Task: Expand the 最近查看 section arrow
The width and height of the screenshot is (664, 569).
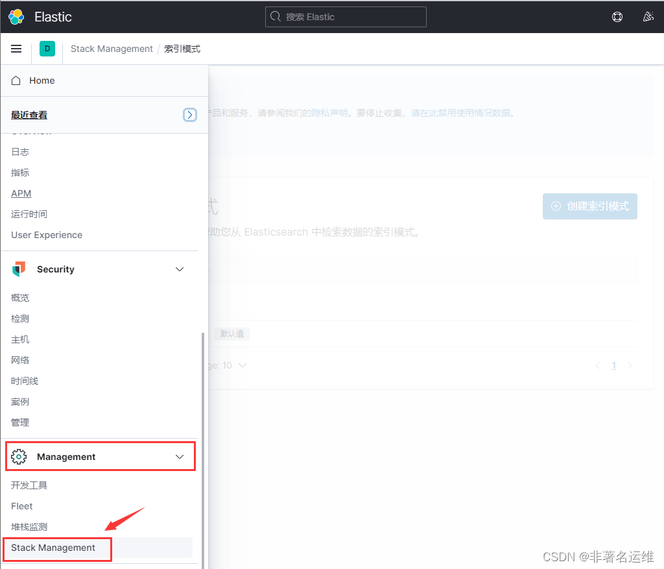Action: click(x=190, y=115)
